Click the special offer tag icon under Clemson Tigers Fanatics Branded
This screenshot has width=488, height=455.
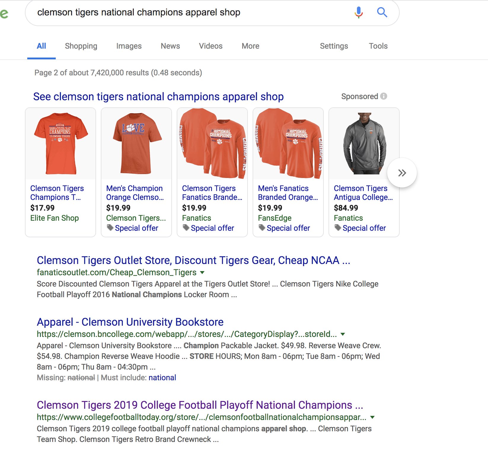point(186,227)
